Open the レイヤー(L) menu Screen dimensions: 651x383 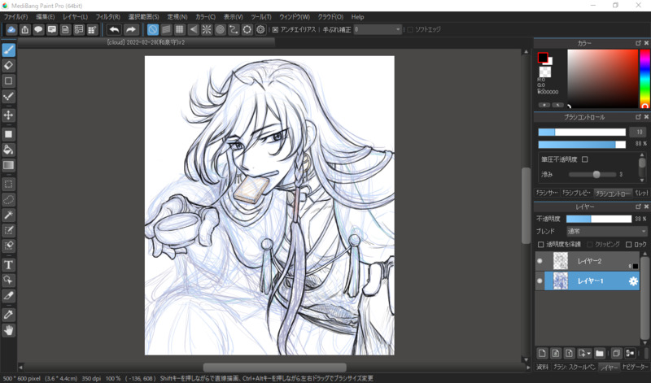coord(75,17)
